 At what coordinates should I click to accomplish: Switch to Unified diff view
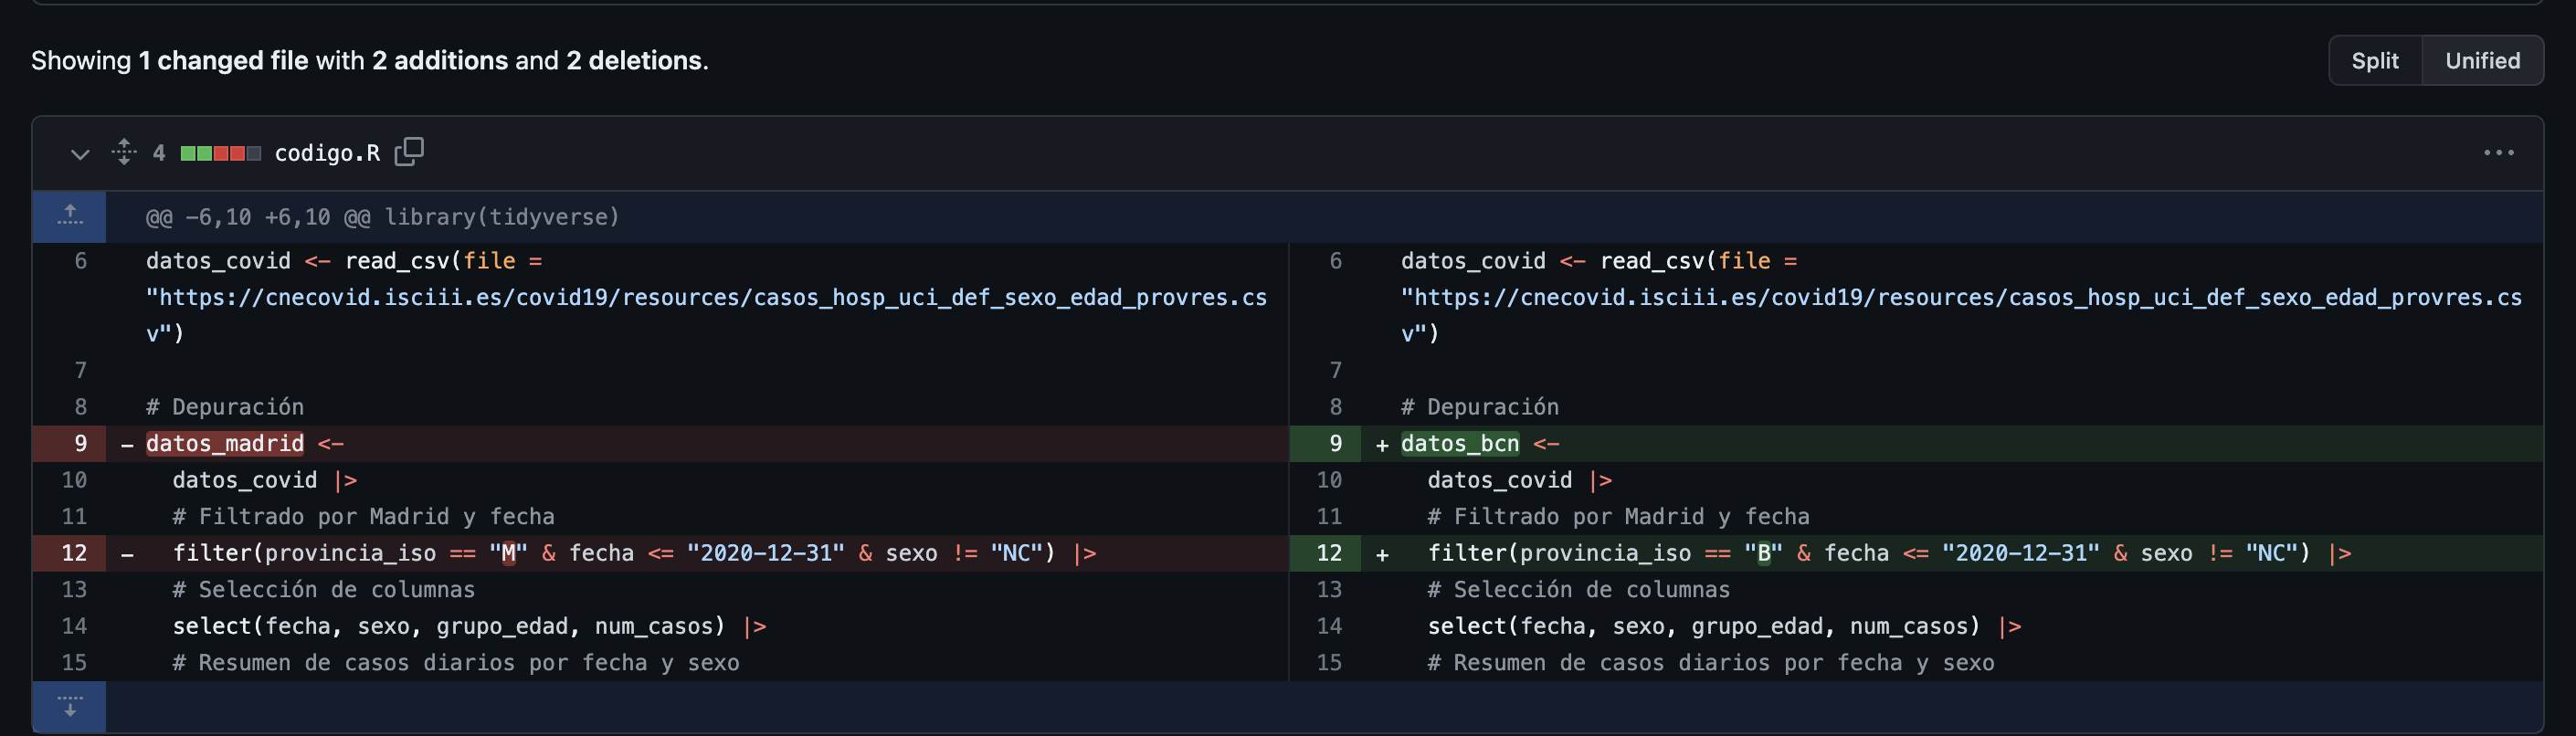(2482, 61)
